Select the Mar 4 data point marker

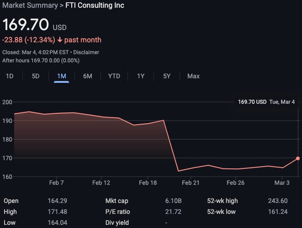pos(298,158)
